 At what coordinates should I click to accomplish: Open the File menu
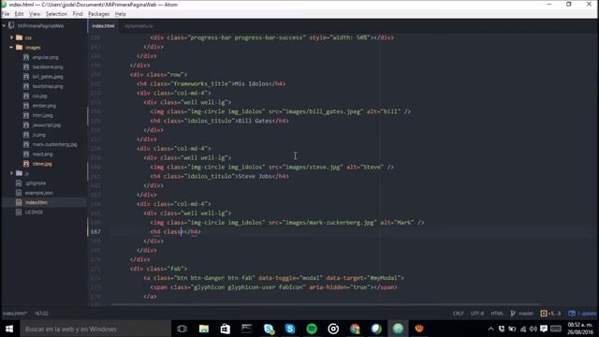pyautogui.click(x=6, y=14)
